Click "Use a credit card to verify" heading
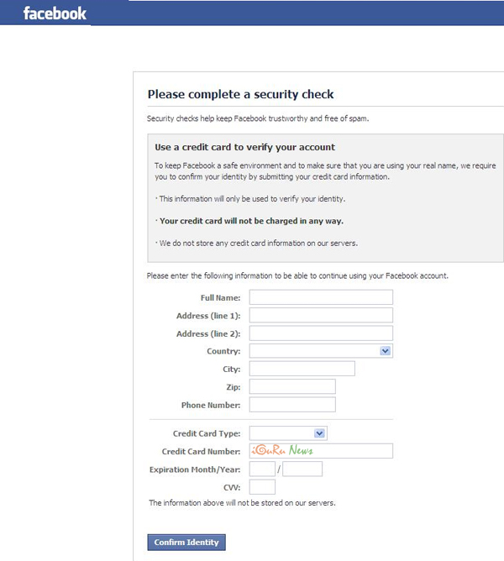This screenshot has height=561, width=504. [x=244, y=147]
